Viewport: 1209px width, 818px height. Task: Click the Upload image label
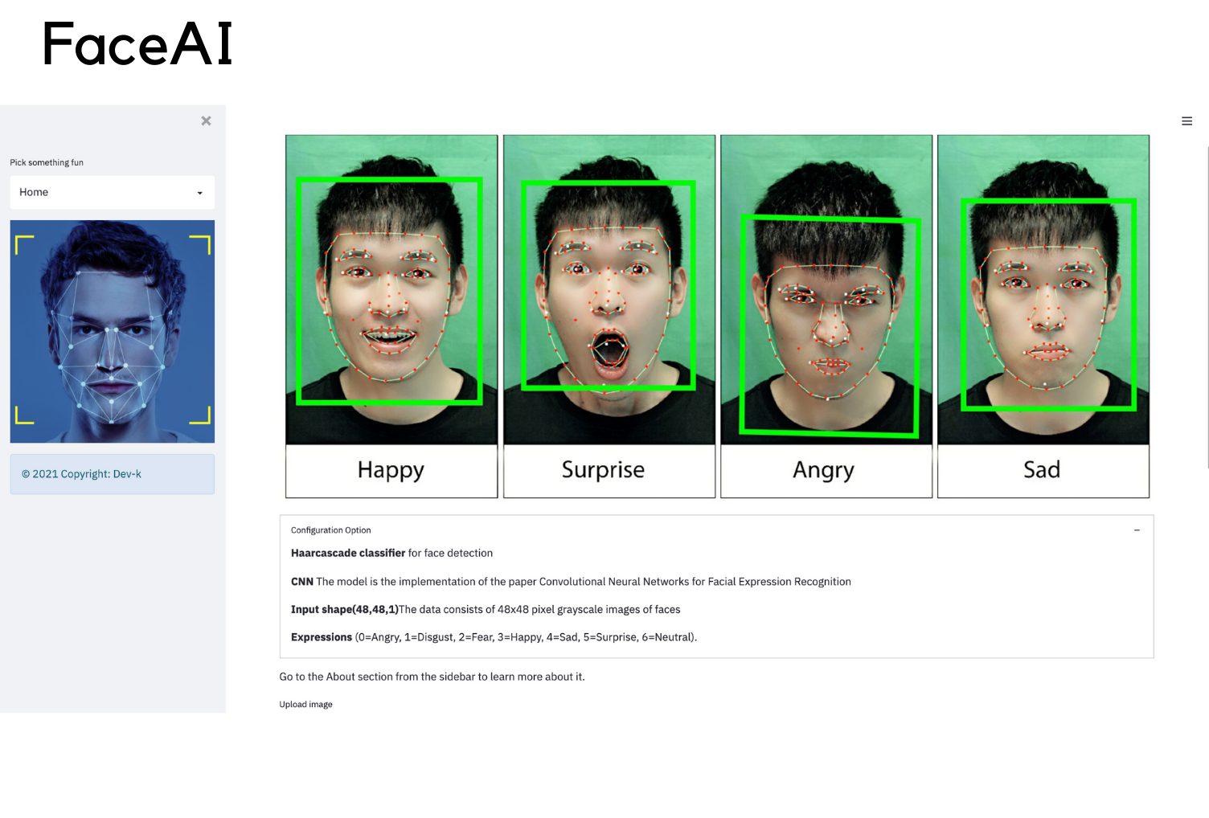pos(305,705)
